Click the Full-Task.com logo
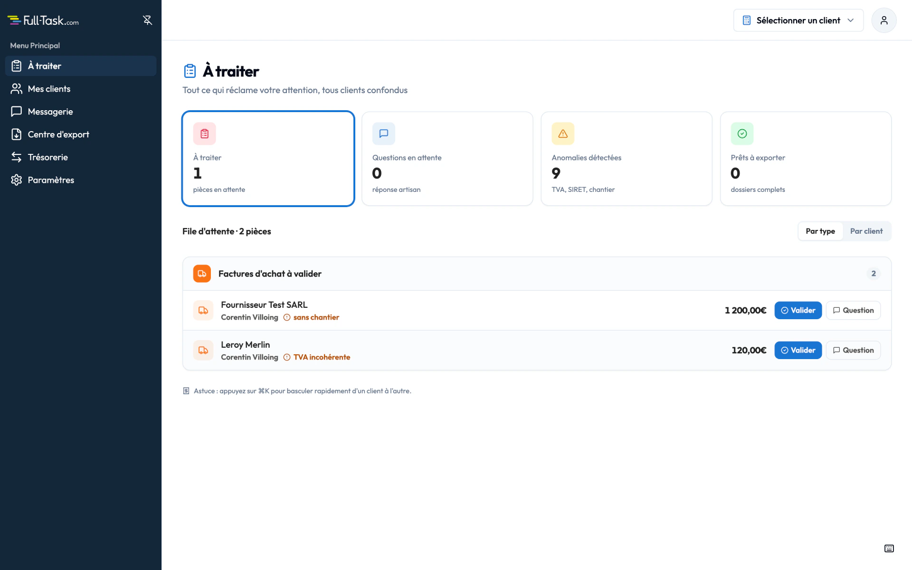The height and width of the screenshot is (570, 912). click(x=43, y=20)
